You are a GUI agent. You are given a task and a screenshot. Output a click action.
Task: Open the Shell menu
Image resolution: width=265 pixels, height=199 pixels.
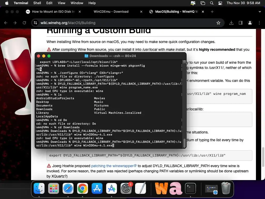(37, 3)
